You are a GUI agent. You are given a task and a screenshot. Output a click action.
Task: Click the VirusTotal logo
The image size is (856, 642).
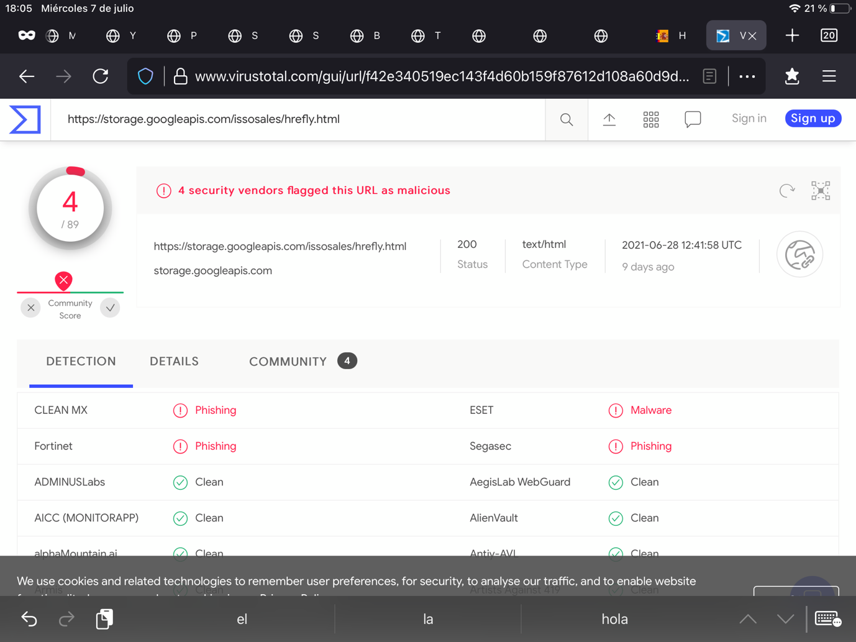coord(24,119)
